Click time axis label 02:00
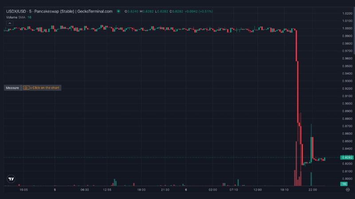This screenshot has width=355, height=199. [x=213, y=190]
